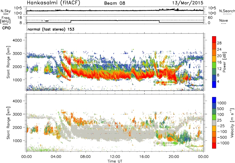Select the CPID row label
Image resolution: width=235 pixels, height=163 pixels.
click(x=6, y=28)
